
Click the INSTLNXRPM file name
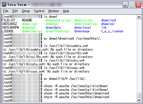pyautogui.click(x=10, y=28)
